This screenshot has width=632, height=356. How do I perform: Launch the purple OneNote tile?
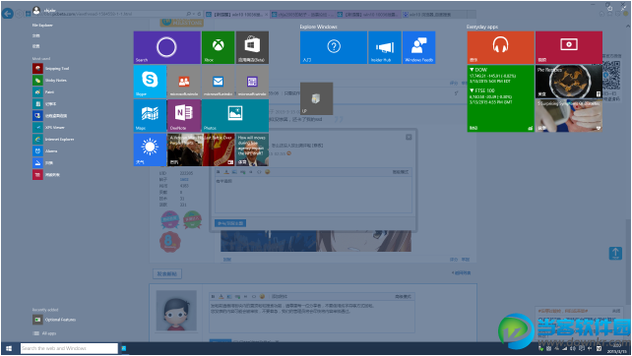184,116
